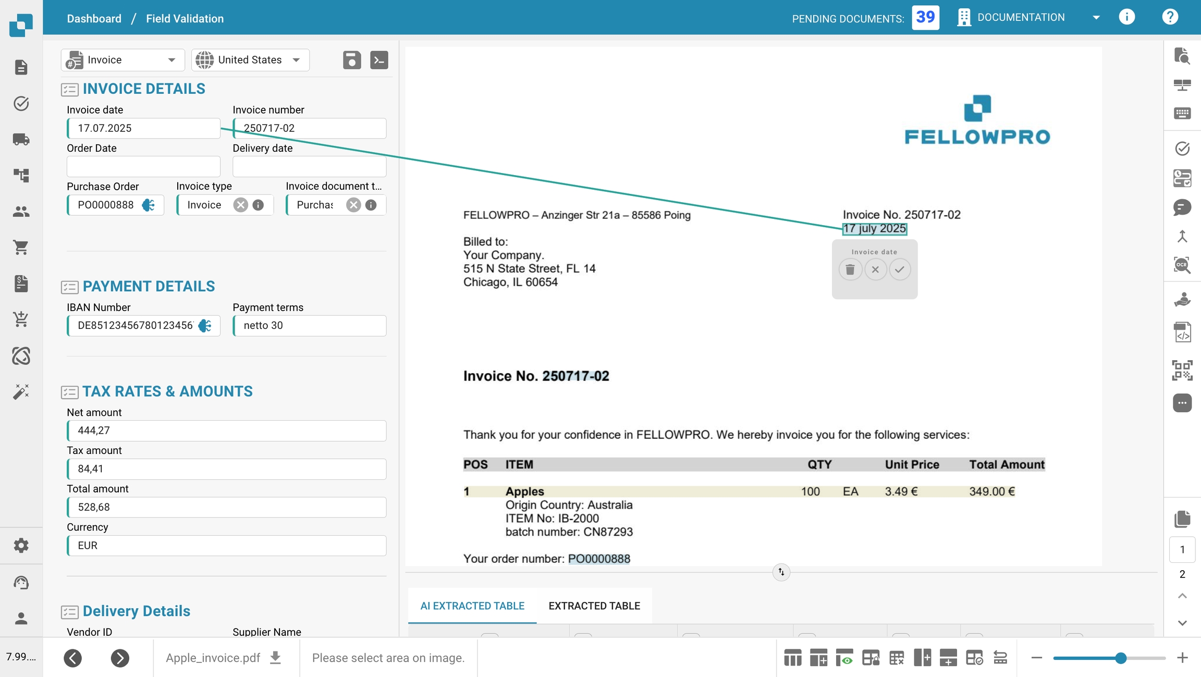The width and height of the screenshot is (1201, 677).
Task: Go to next document arrow button
Action: tap(120, 658)
